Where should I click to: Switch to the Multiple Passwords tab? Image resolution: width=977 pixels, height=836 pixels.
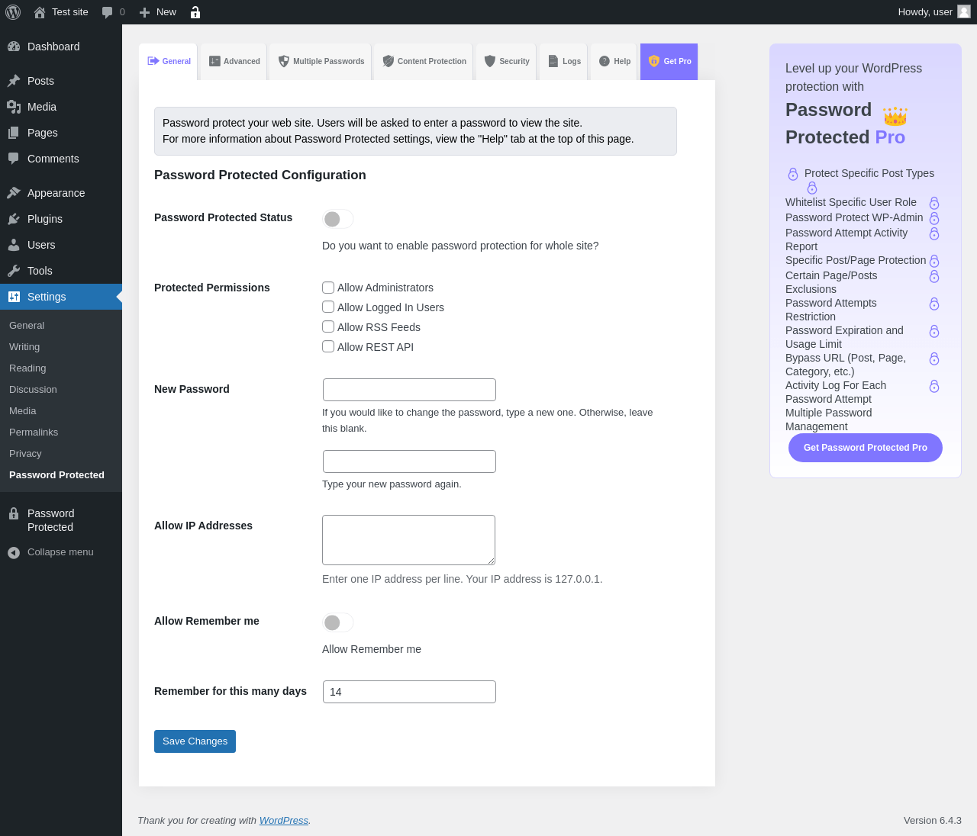click(x=321, y=62)
